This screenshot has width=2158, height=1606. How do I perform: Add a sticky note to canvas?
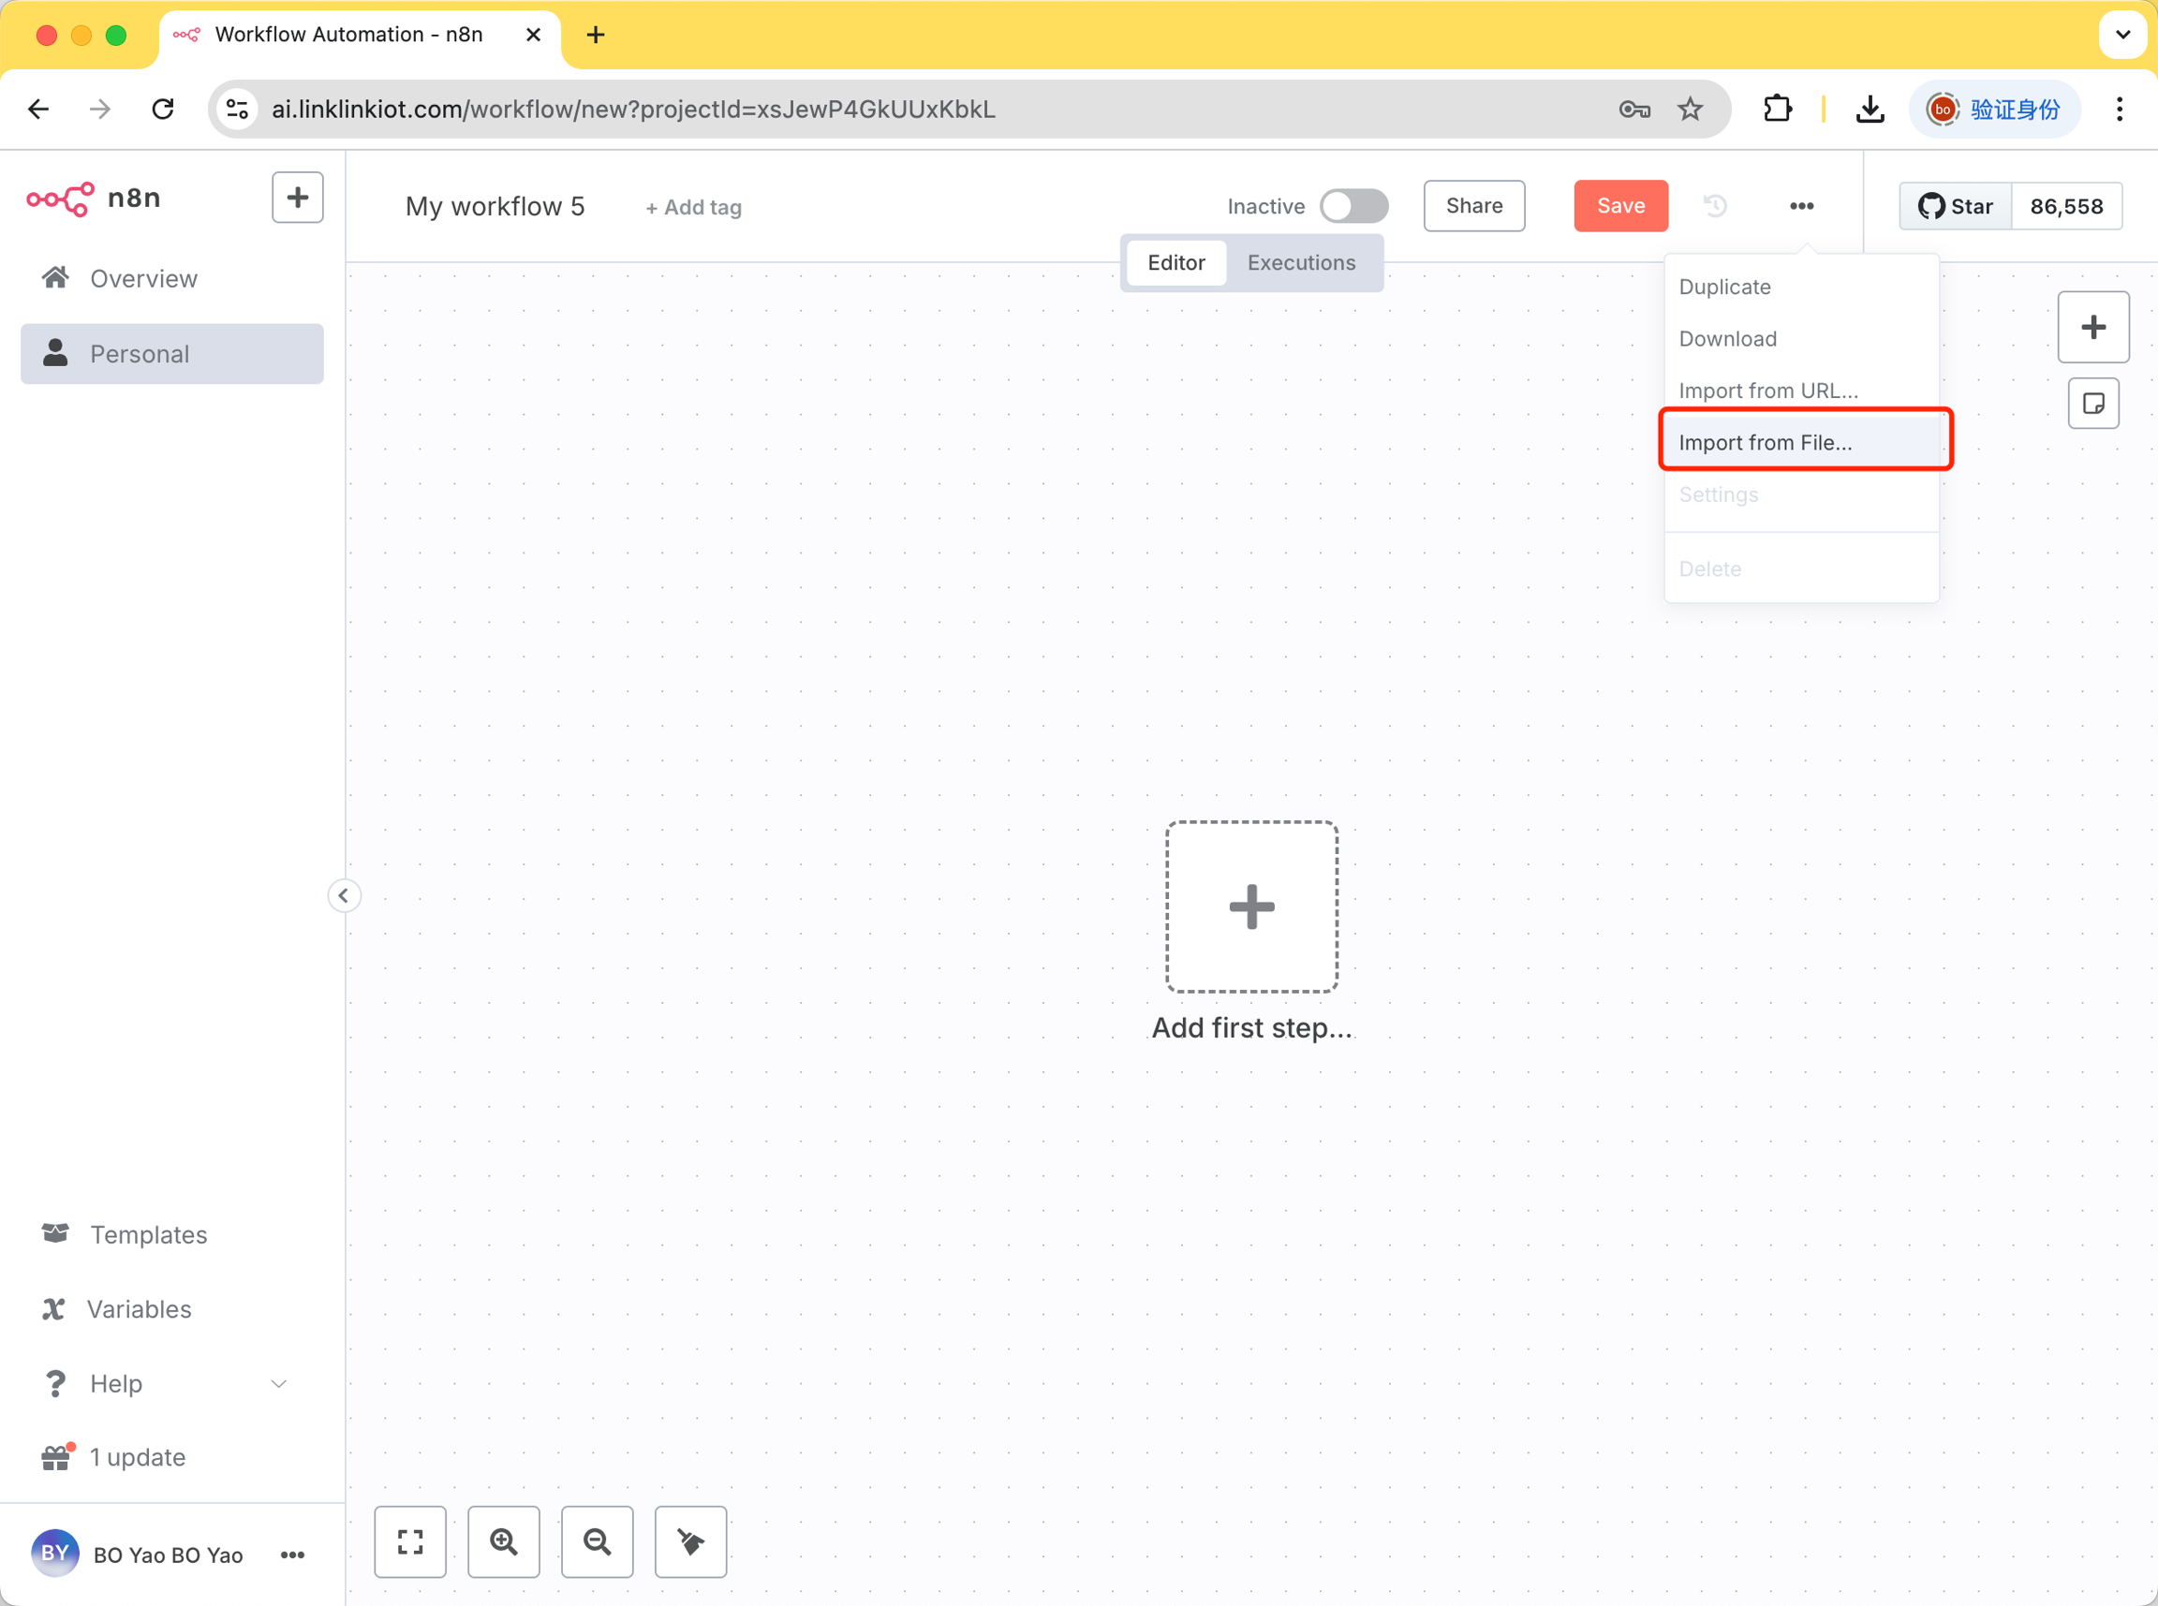tap(2092, 404)
